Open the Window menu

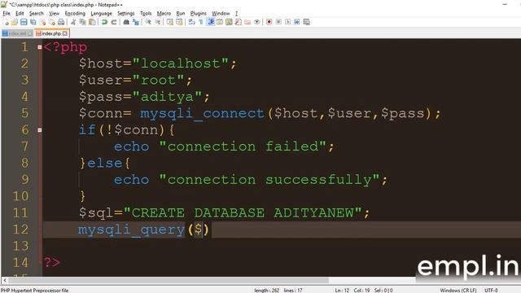pos(221,13)
